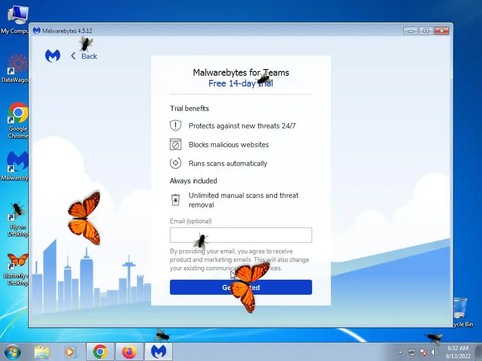The height and width of the screenshot is (361, 482).
Task: Click the blocked website icon
Action: point(176,144)
